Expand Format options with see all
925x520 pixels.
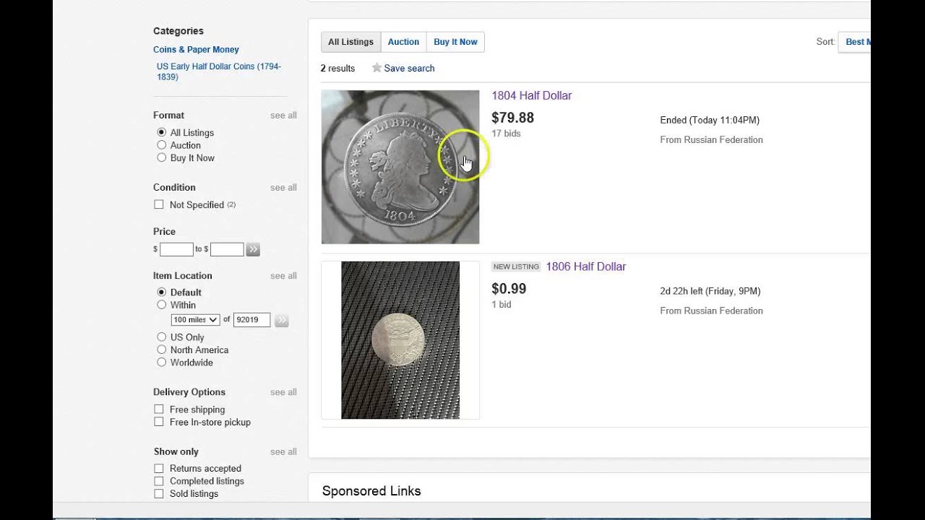pyautogui.click(x=283, y=116)
